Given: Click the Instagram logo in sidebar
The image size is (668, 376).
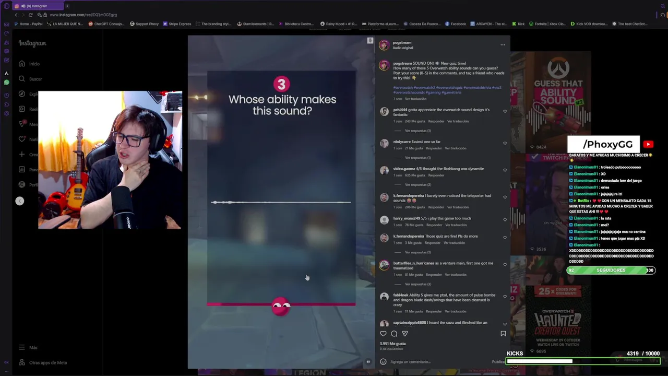Looking at the screenshot, I should click(x=32, y=43).
